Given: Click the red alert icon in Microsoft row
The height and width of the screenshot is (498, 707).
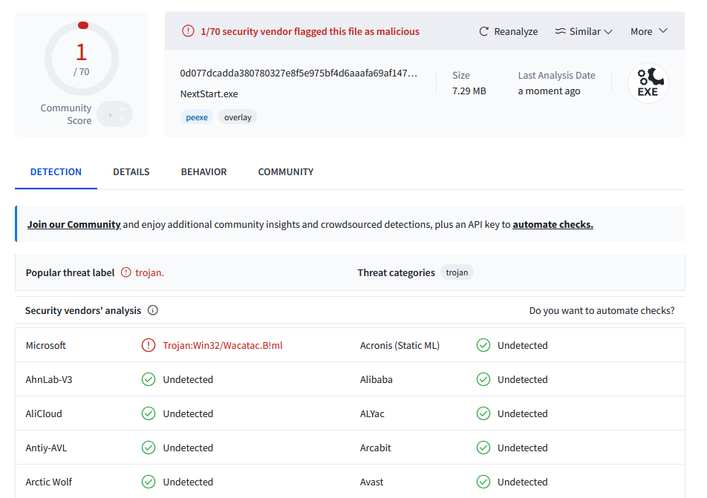Looking at the screenshot, I should point(149,345).
